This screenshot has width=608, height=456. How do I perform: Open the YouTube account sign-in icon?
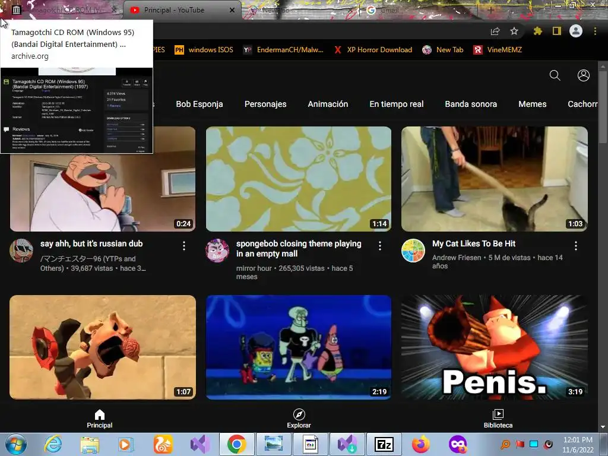[583, 75]
